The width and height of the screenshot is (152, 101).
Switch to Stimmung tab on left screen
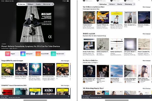point(47,4)
